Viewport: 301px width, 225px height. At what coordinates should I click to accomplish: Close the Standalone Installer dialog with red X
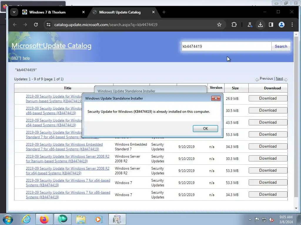216,98
